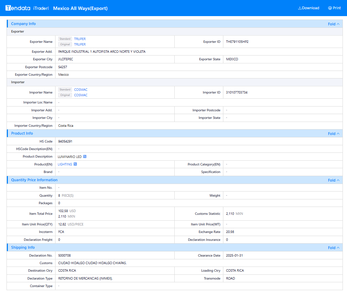Click importer country value Costa Rica
The height and width of the screenshot is (296, 347).
pyautogui.click(x=66, y=126)
